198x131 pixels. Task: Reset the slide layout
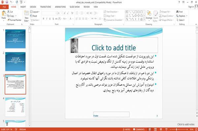click(34, 16)
